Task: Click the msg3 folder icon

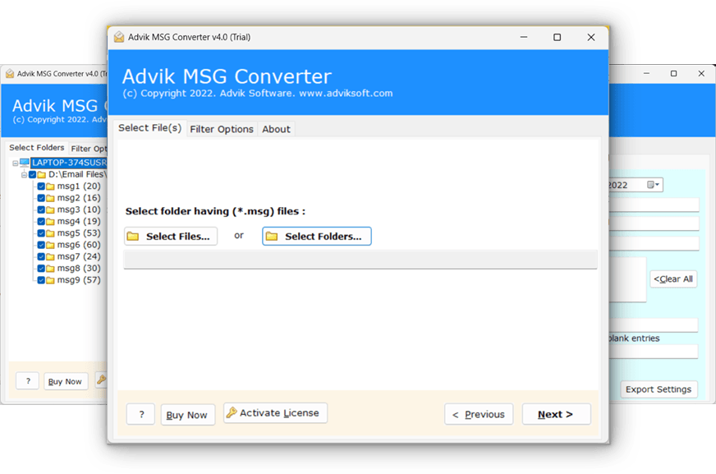Action: click(x=50, y=209)
